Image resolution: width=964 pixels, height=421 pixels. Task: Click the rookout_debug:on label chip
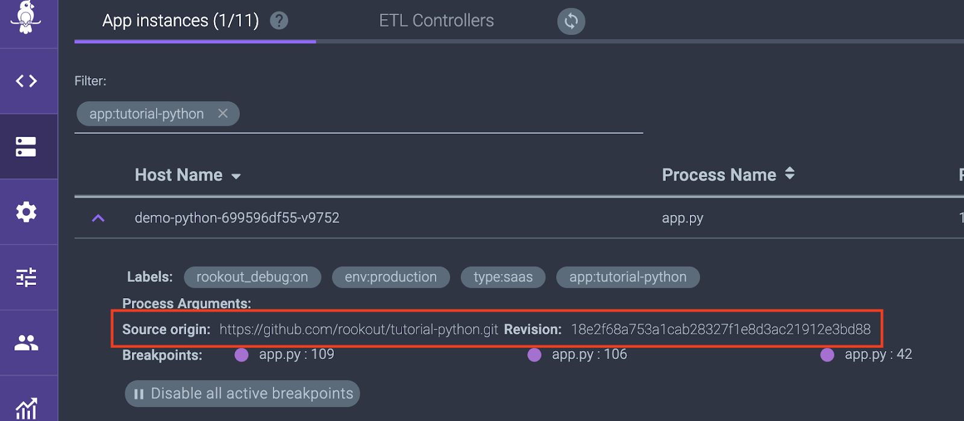(252, 277)
